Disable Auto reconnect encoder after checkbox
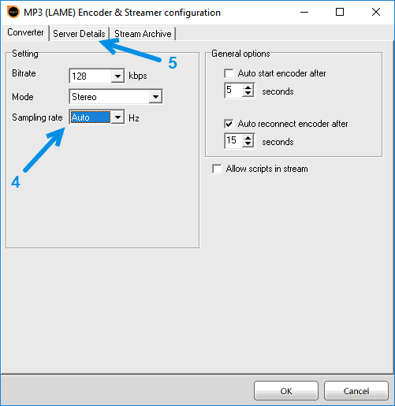This screenshot has width=395, height=406. [229, 124]
